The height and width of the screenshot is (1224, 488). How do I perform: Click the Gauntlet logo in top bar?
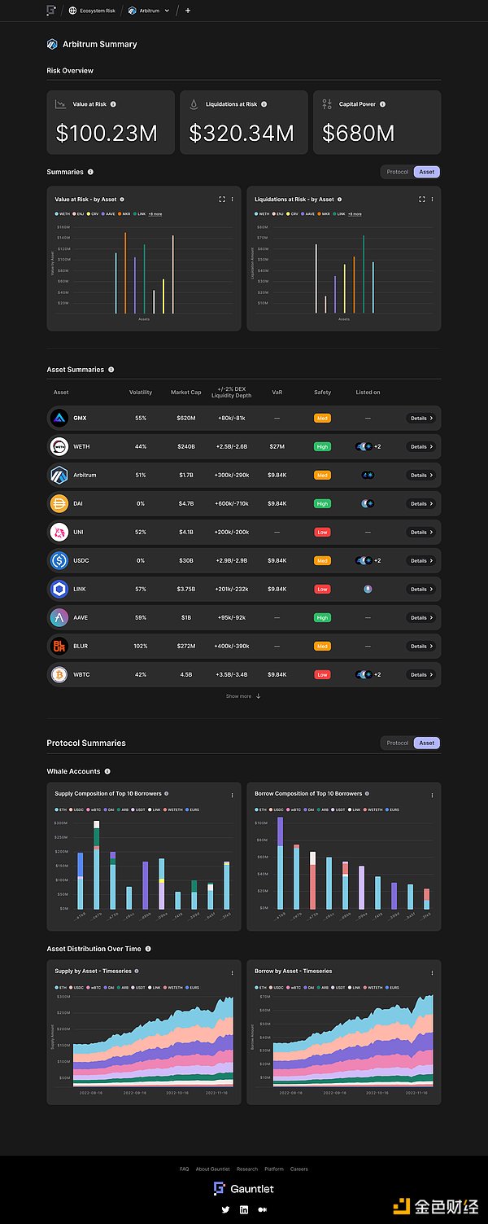tap(51, 11)
